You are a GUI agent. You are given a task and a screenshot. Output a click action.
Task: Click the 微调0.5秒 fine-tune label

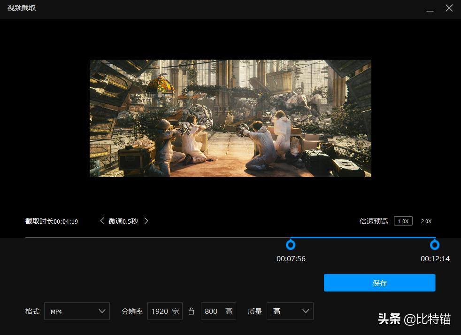coord(123,221)
